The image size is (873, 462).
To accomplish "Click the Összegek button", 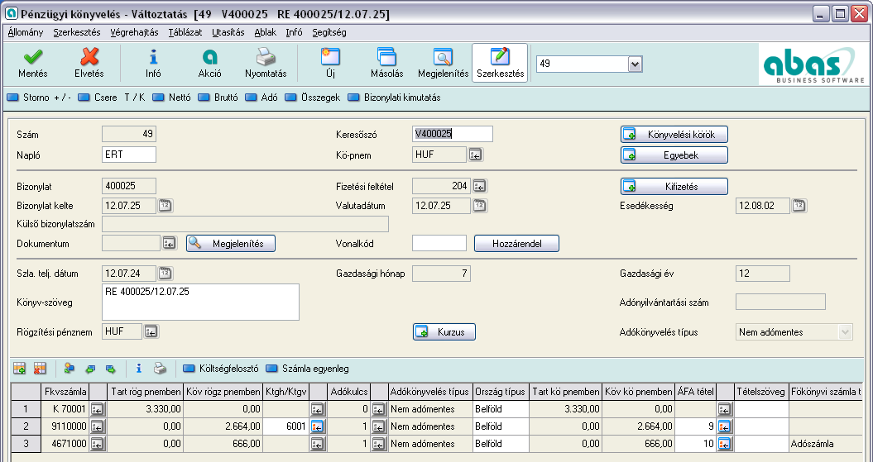I will point(313,98).
